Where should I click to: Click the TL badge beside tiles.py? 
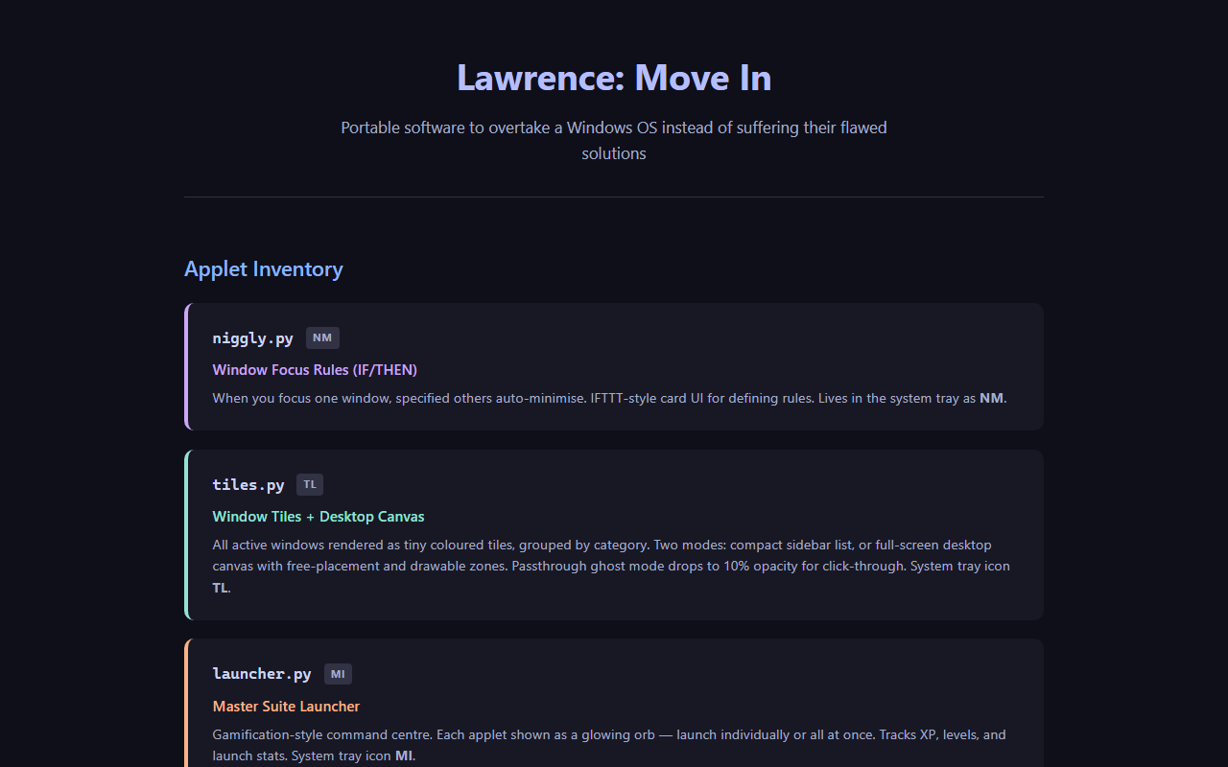(x=309, y=484)
